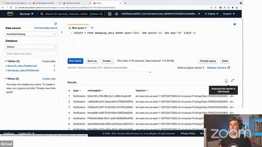Click the Run query button
The width and height of the screenshot is (262, 147).
[x=75, y=61]
